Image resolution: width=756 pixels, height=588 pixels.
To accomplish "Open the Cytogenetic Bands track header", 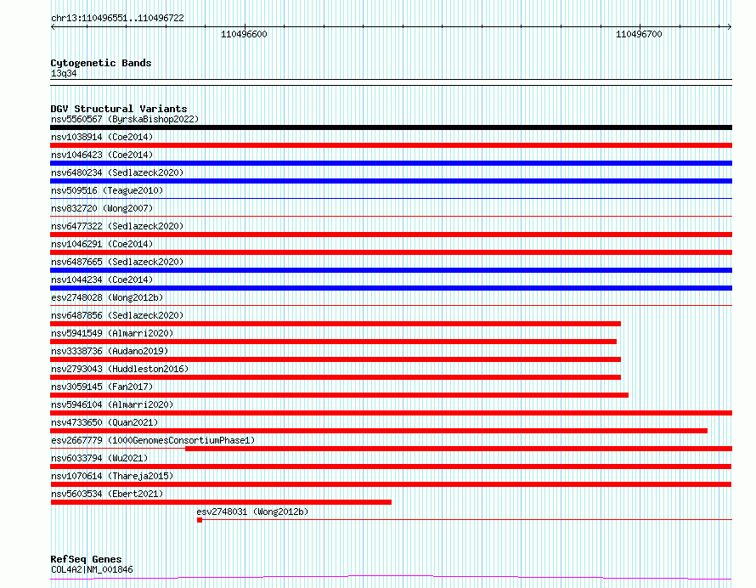I will [101, 63].
